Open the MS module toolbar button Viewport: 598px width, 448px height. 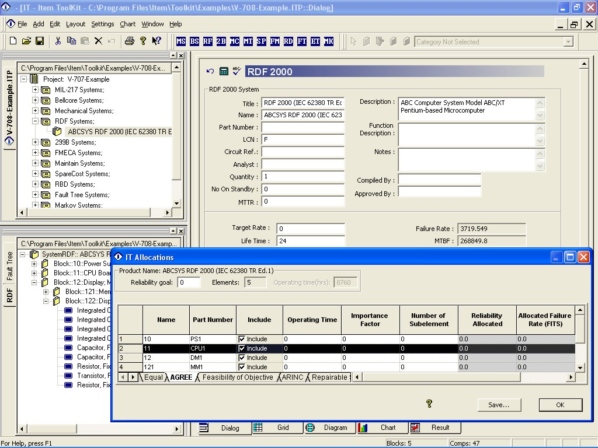[x=181, y=41]
